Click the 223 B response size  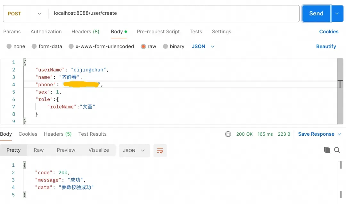pyautogui.click(x=284, y=134)
